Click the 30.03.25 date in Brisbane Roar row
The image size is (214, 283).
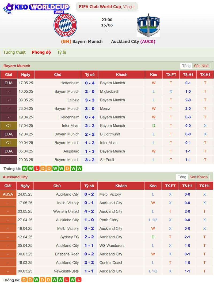(25, 254)
